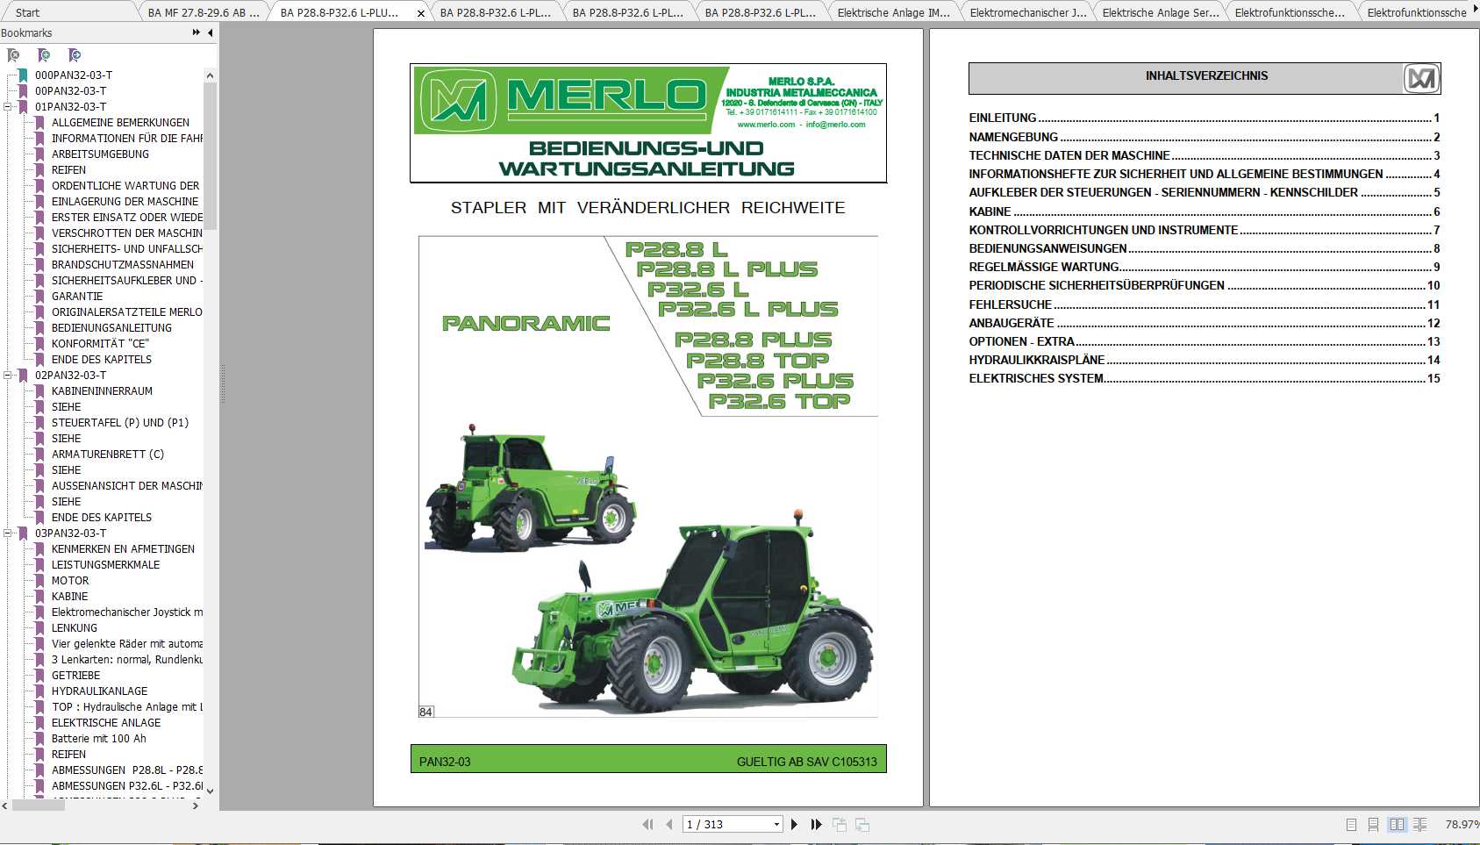Collapse the 03PAN32-03-T bookmark node
1480x845 pixels.
8,533
